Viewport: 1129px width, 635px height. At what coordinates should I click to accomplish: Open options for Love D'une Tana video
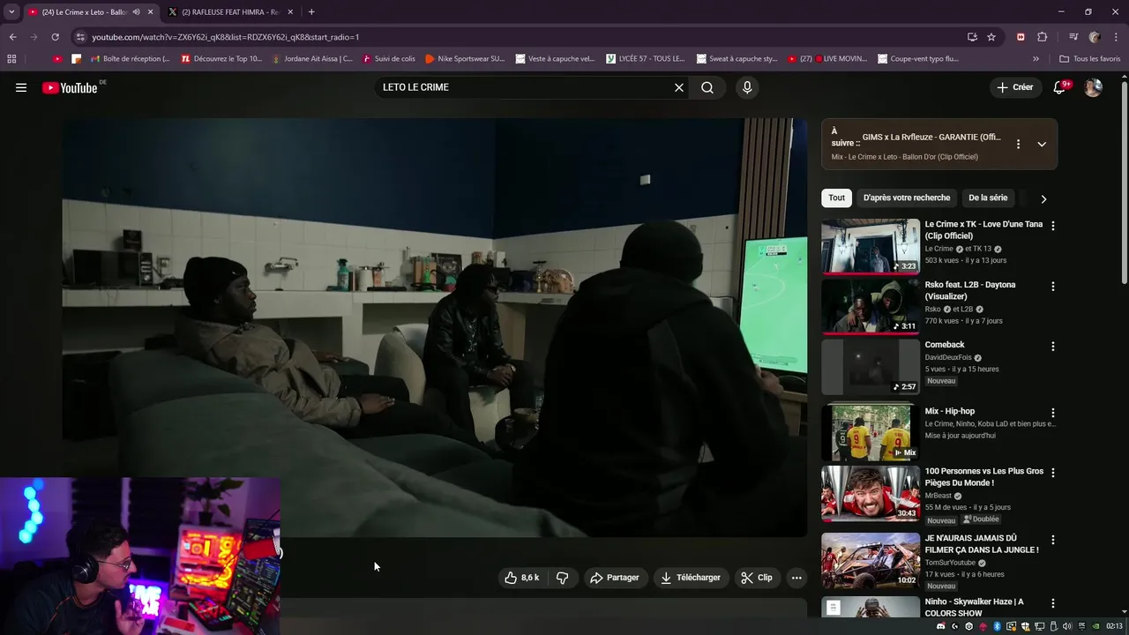(1052, 226)
